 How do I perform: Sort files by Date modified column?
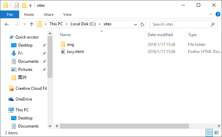click(160, 35)
